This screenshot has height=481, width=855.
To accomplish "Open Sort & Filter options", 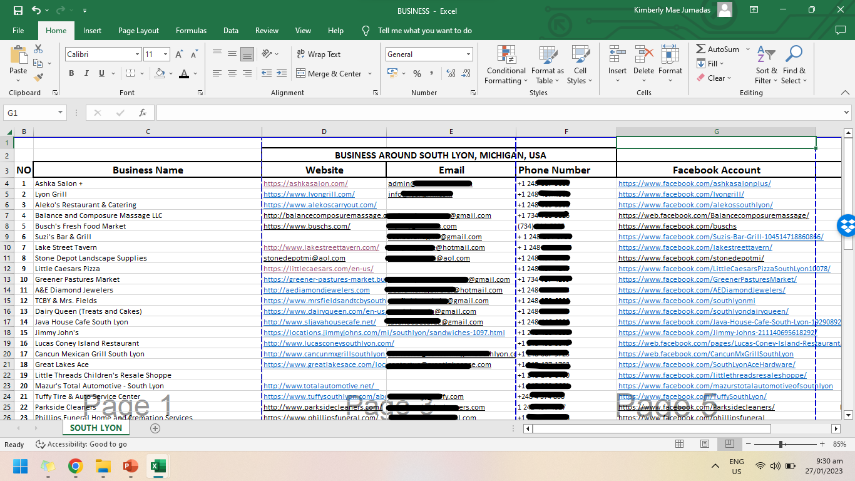I will click(766, 65).
